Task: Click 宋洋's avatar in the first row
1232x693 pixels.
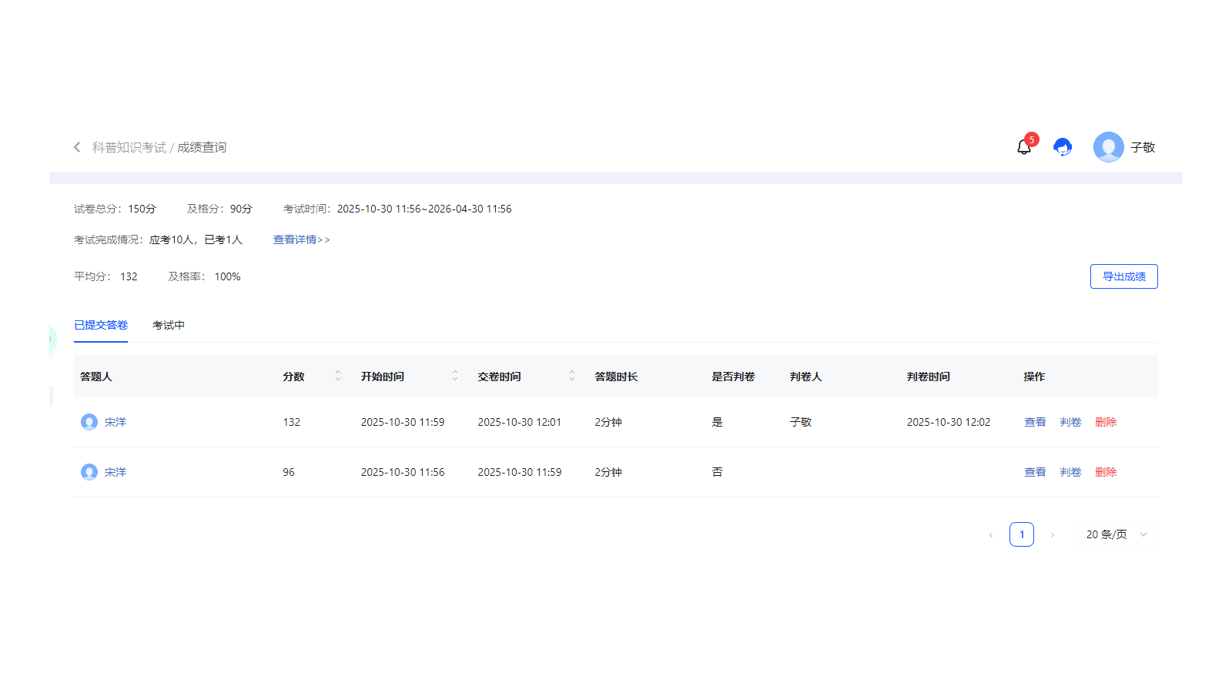Action: 89,422
